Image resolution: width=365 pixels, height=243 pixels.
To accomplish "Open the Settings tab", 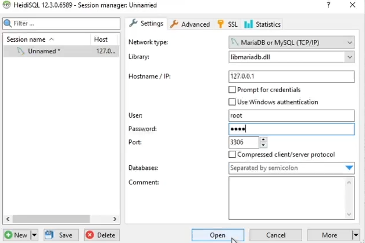I will coord(146,23).
